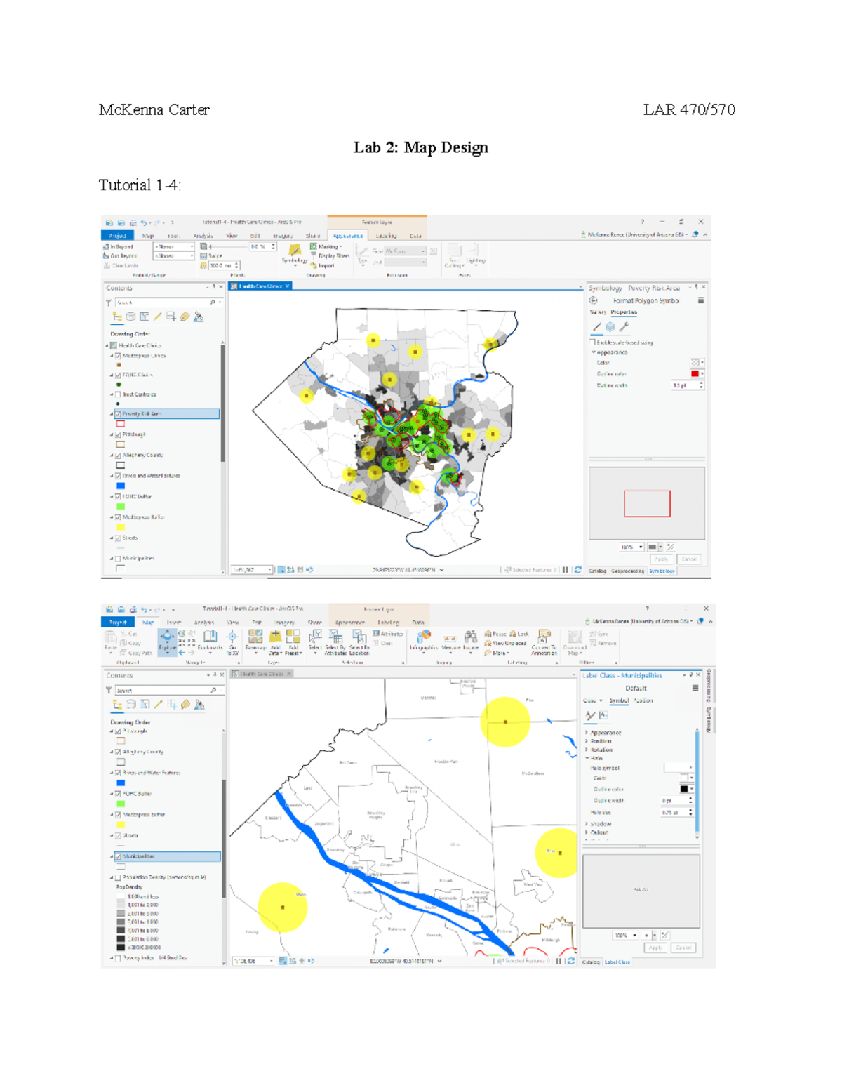The width and height of the screenshot is (842, 1090).
Task: Open the Bookmarks icon on the Map tab
Action: pos(209,637)
